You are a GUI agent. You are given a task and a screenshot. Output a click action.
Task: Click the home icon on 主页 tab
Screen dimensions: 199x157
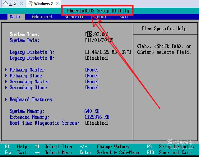point(6,4)
